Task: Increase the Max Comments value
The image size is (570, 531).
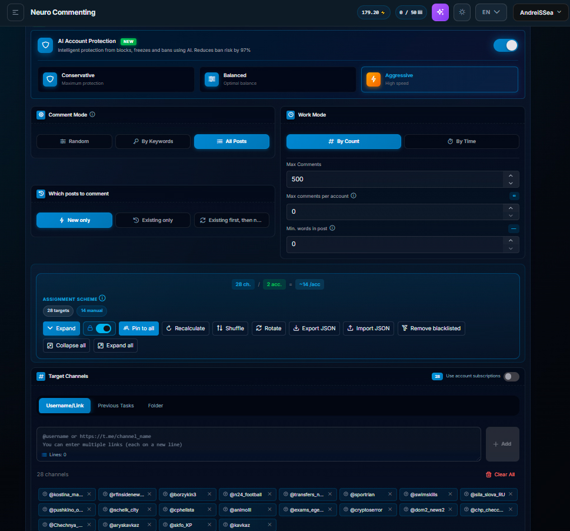Action: coord(511,175)
